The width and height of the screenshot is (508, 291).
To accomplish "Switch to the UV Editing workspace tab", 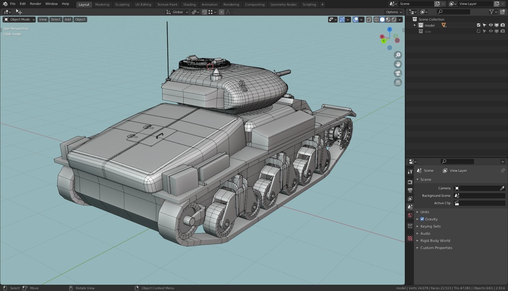I will [143, 4].
